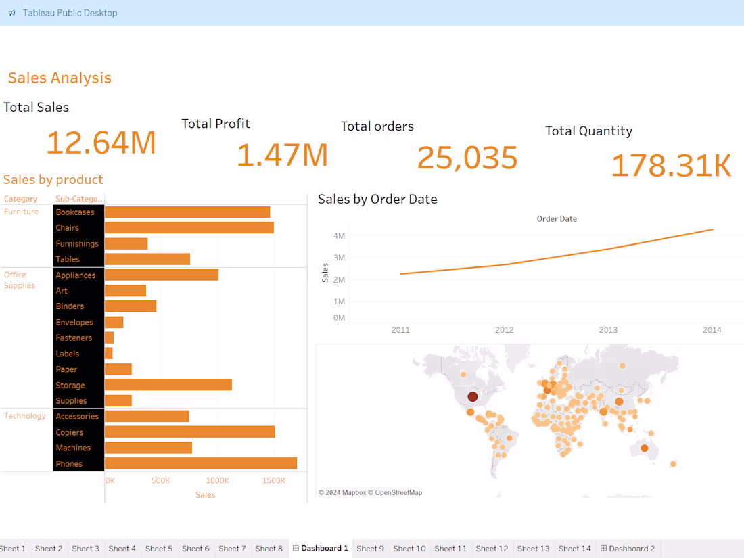
Task: Click the grid icon beside Dashboard 1 tab
Action: pos(296,549)
